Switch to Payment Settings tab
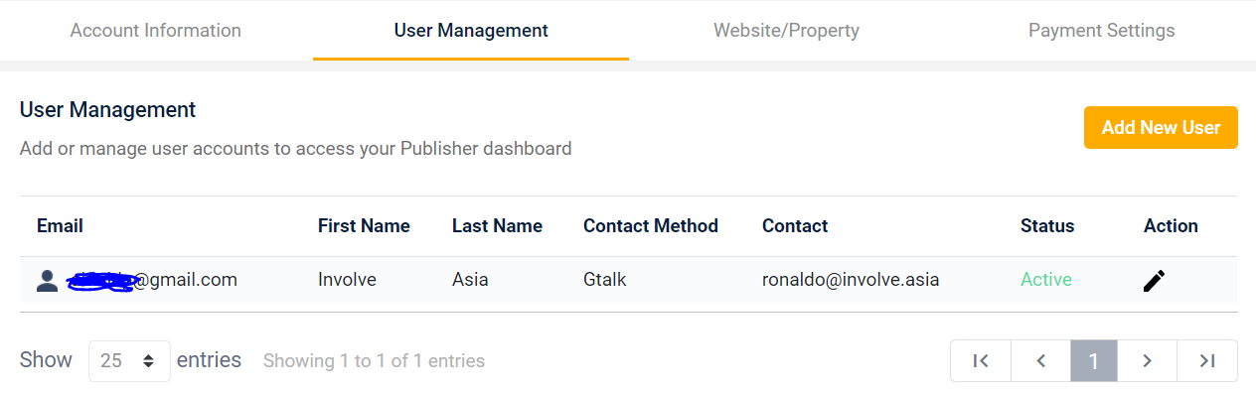 pyautogui.click(x=1101, y=31)
